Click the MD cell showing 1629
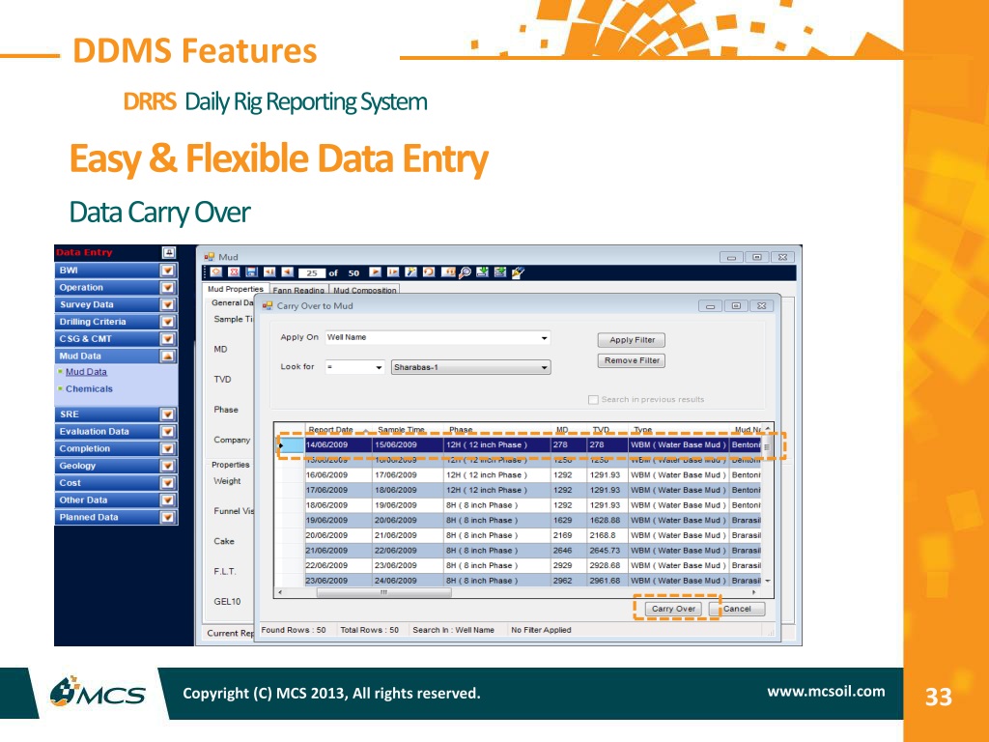Viewport: 989px width, 742px height. (568, 521)
